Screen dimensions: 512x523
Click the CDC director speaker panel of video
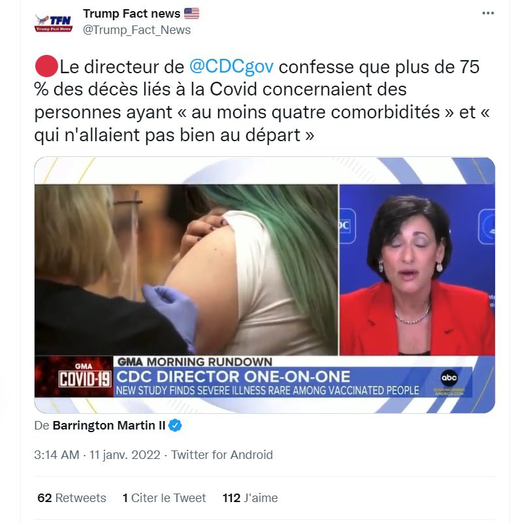tap(417, 269)
